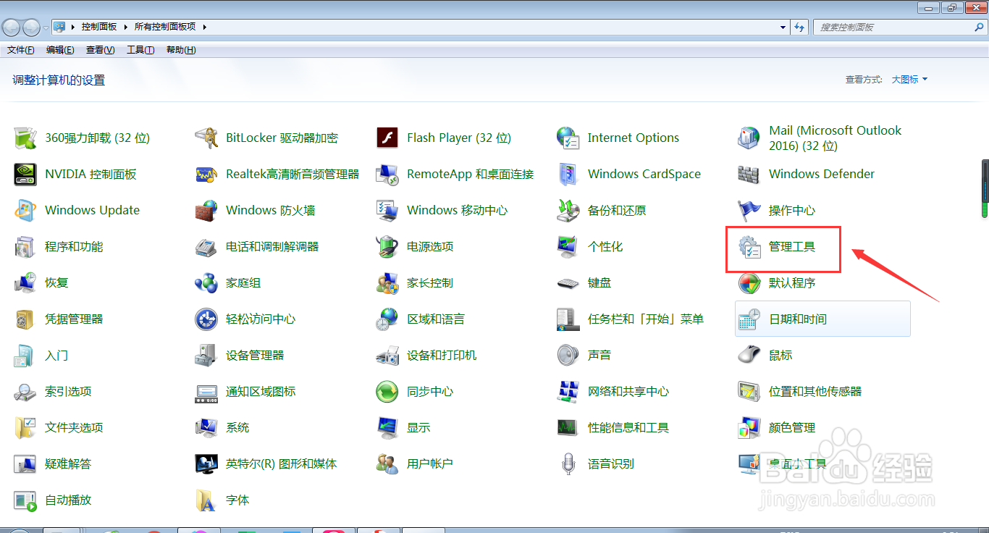Open the 操作中心 flag icon
The height and width of the screenshot is (533, 989).
(x=749, y=210)
